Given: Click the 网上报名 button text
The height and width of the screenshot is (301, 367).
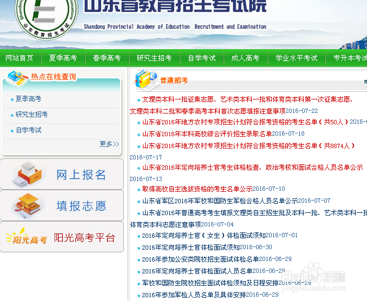Looking at the screenshot, I should (x=81, y=175).
